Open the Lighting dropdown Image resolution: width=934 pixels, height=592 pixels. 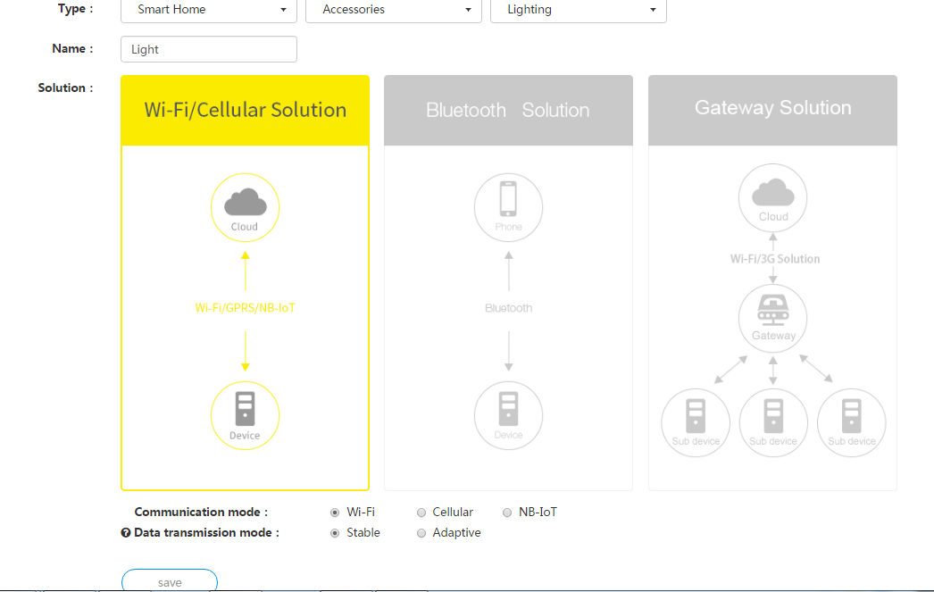click(578, 10)
